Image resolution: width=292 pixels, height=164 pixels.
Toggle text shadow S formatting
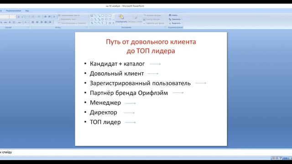click(x=10, y=22)
